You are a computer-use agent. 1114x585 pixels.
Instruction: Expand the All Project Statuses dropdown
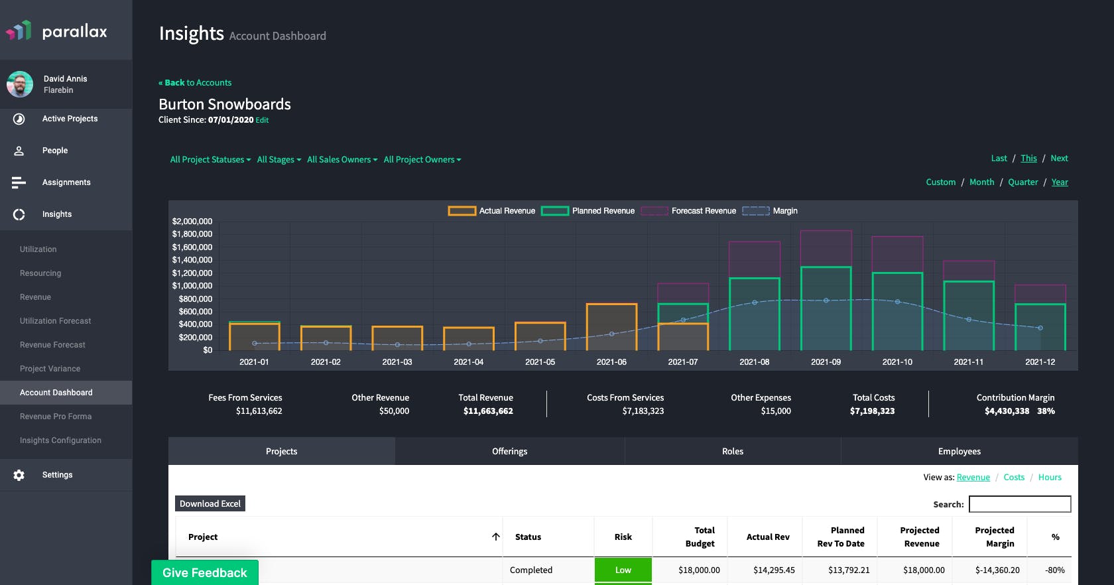(x=210, y=160)
